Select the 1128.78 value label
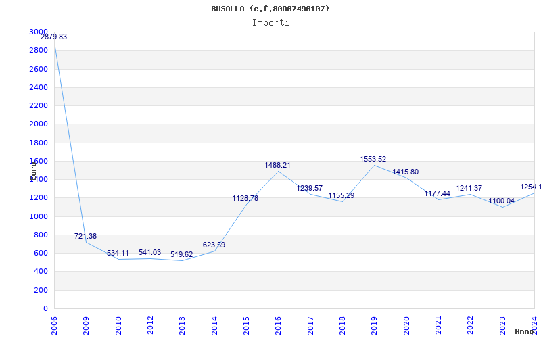 (x=245, y=198)
